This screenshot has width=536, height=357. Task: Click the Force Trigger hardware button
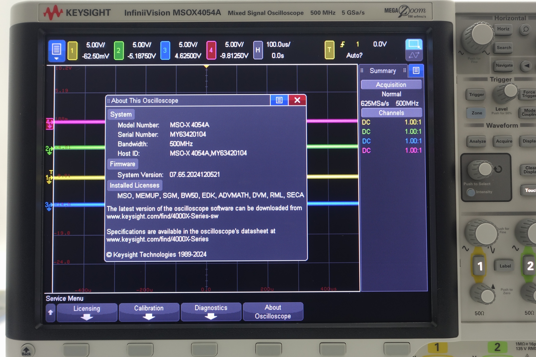click(528, 94)
